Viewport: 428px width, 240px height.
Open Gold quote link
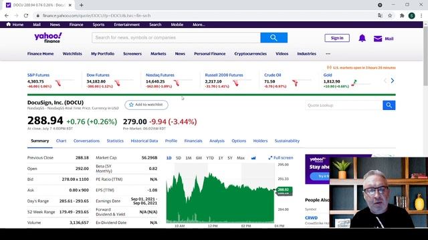pos(328,75)
